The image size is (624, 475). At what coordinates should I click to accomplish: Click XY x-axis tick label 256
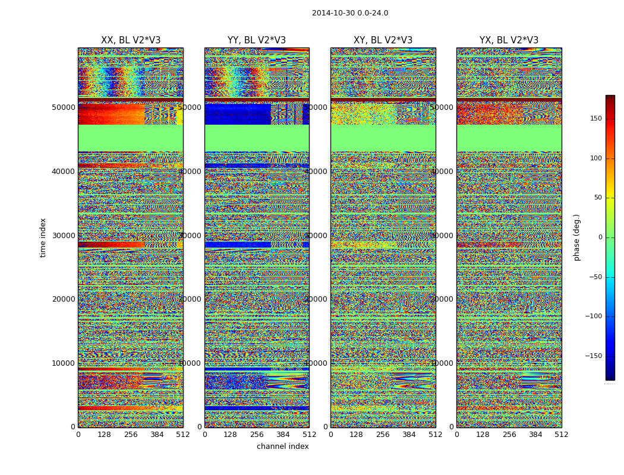point(383,435)
